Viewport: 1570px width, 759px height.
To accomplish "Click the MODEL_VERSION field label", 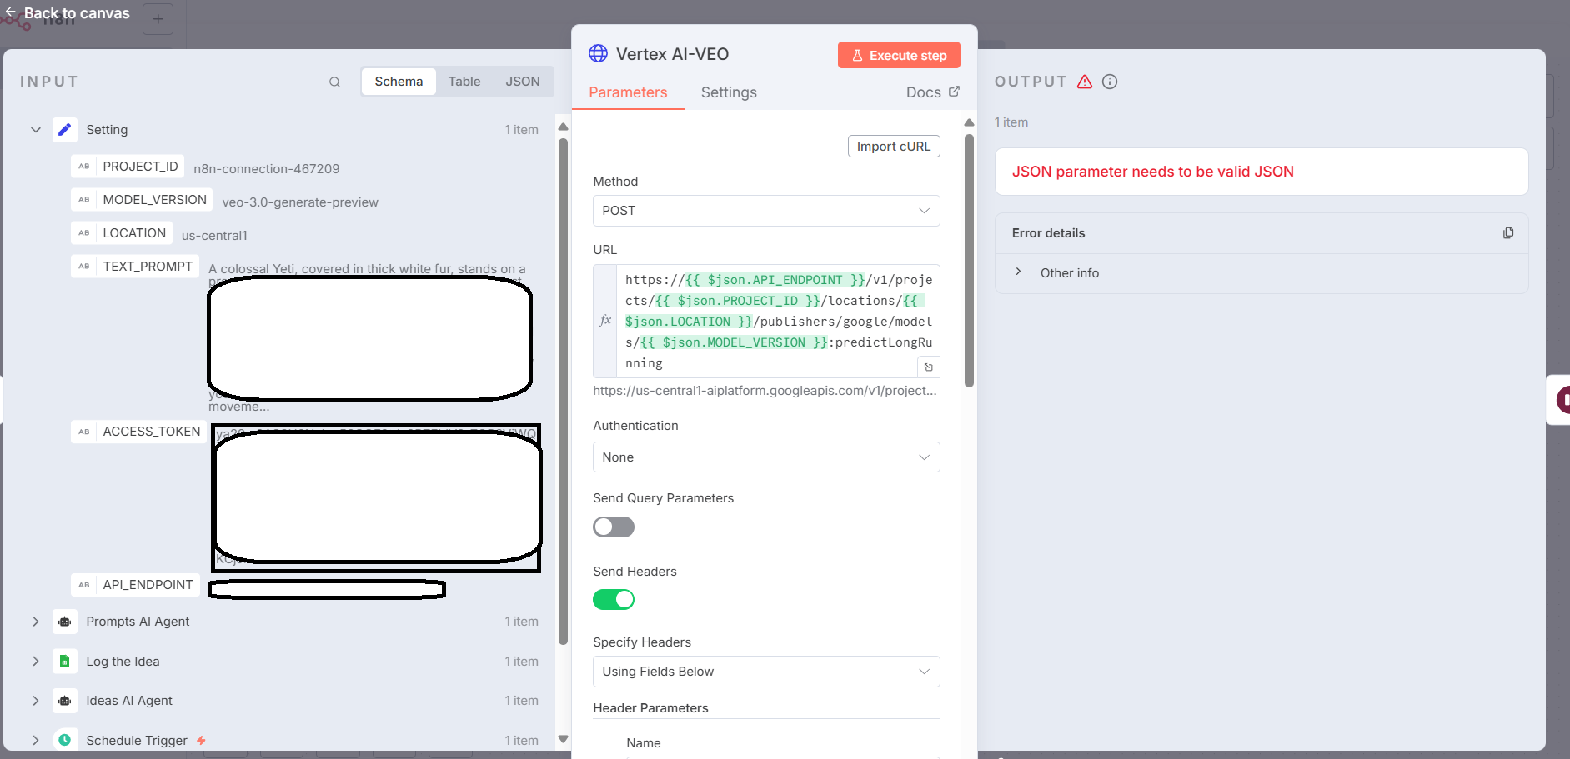I will tap(154, 200).
